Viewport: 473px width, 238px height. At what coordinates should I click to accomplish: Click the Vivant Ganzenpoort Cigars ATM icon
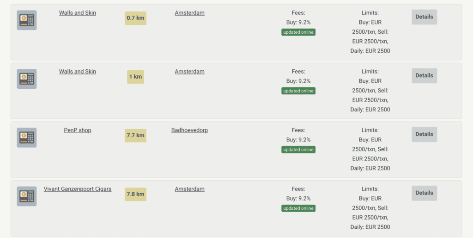click(x=27, y=196)
